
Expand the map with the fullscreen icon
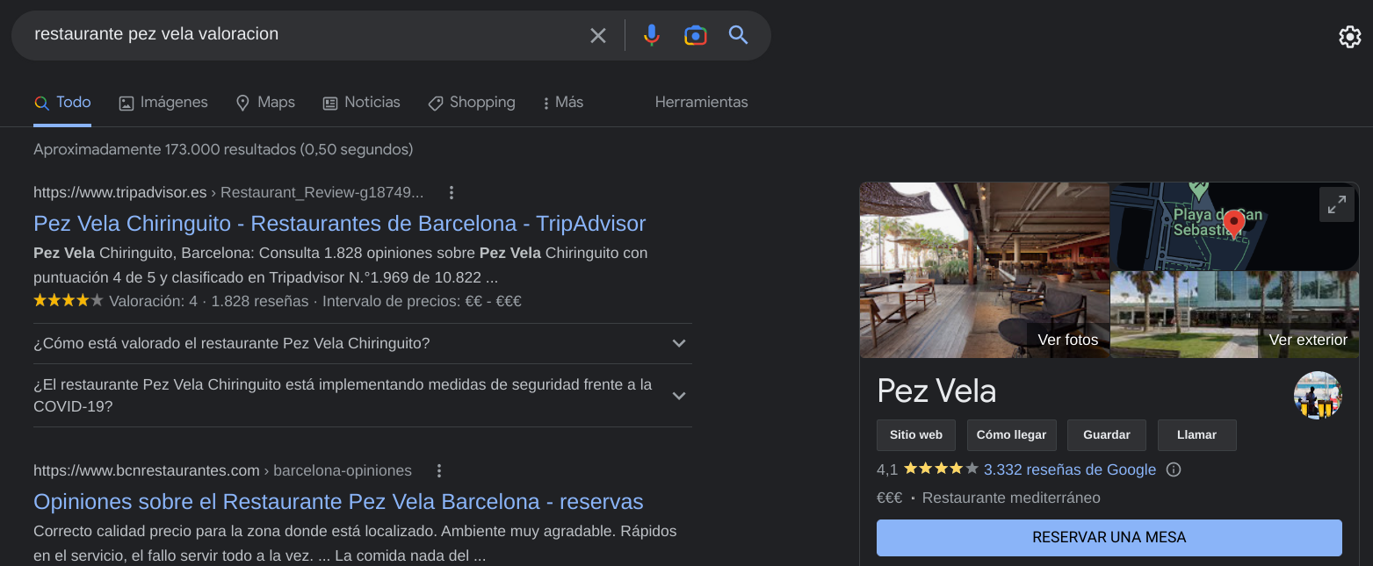pyautogui.click(x=1337, y=204)
